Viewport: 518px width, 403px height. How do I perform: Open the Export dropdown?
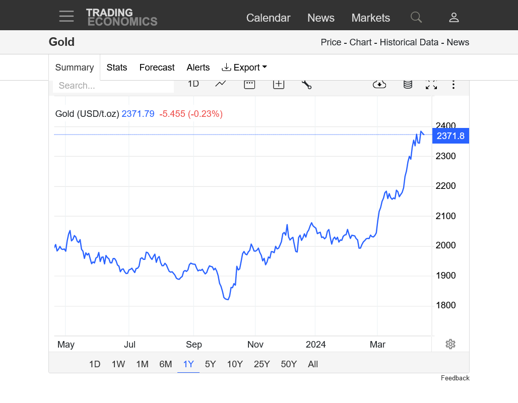(x=244, y=68)
